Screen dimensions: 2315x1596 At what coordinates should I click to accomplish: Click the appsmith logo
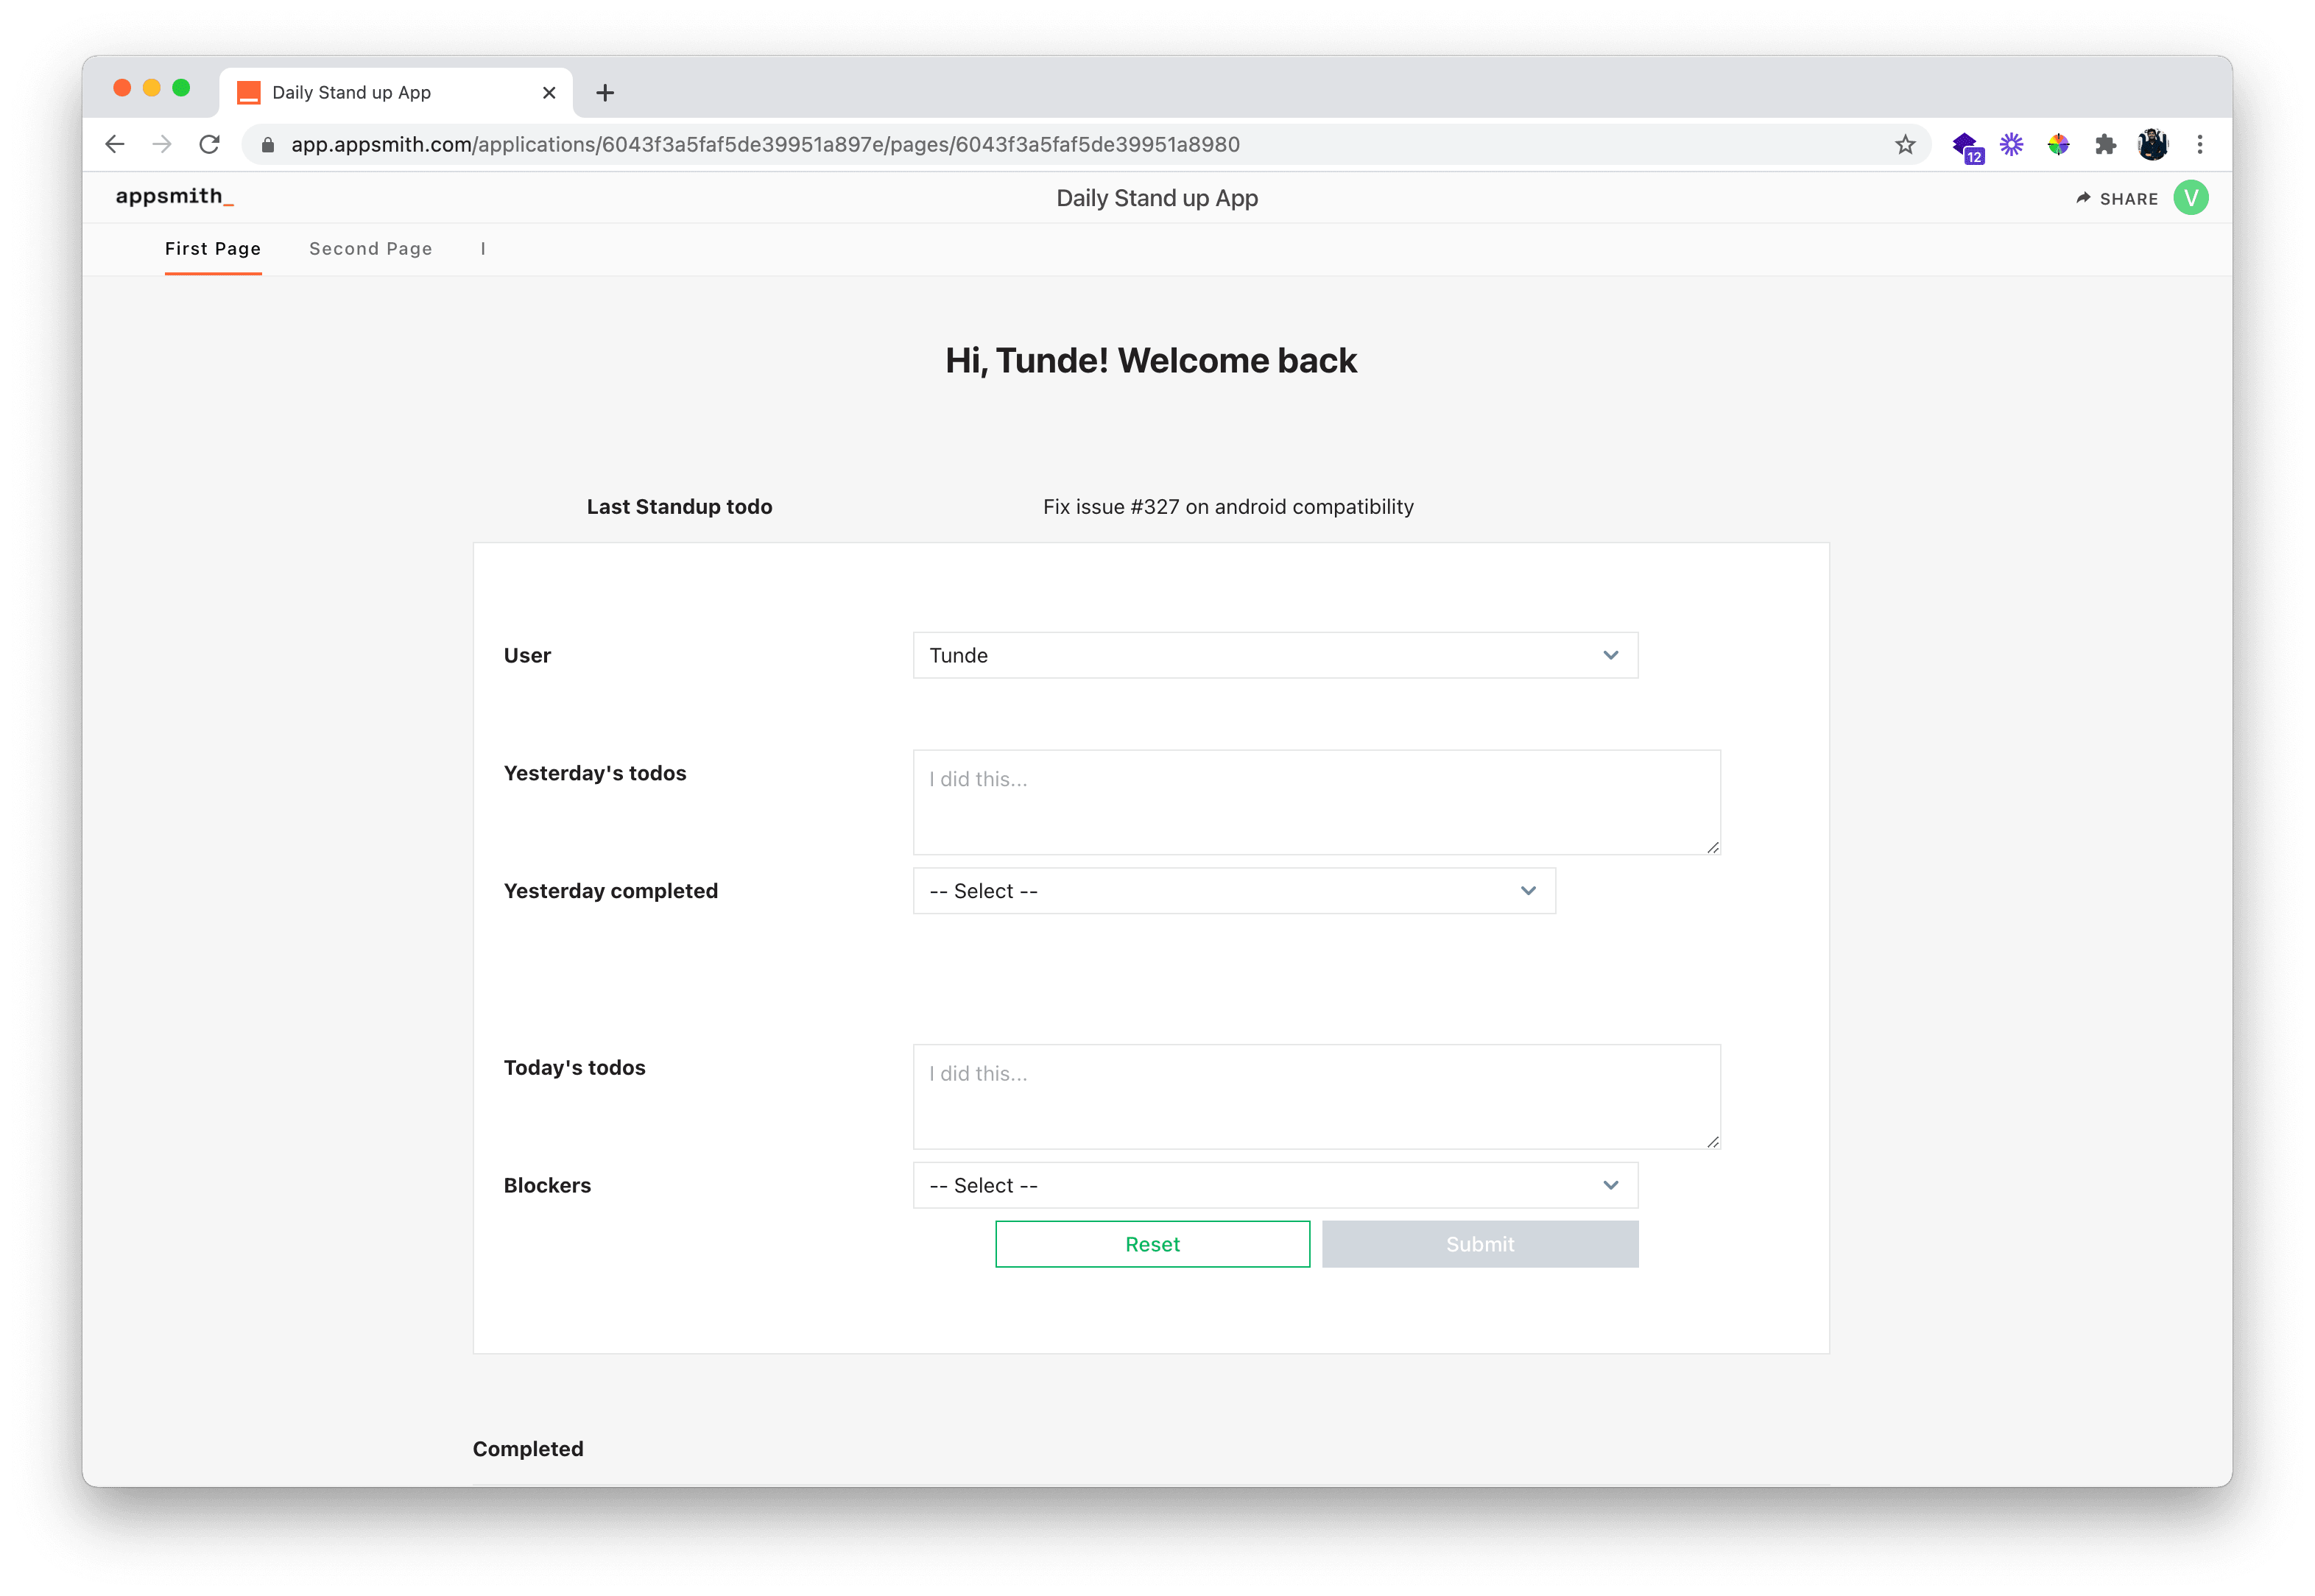(174, 197)
